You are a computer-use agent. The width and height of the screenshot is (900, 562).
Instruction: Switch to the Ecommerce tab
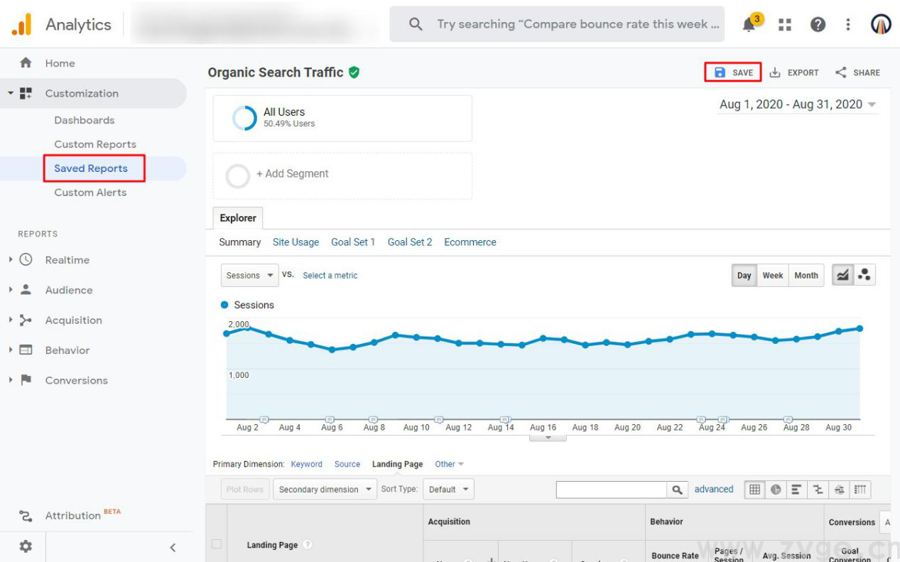[470, 242]
